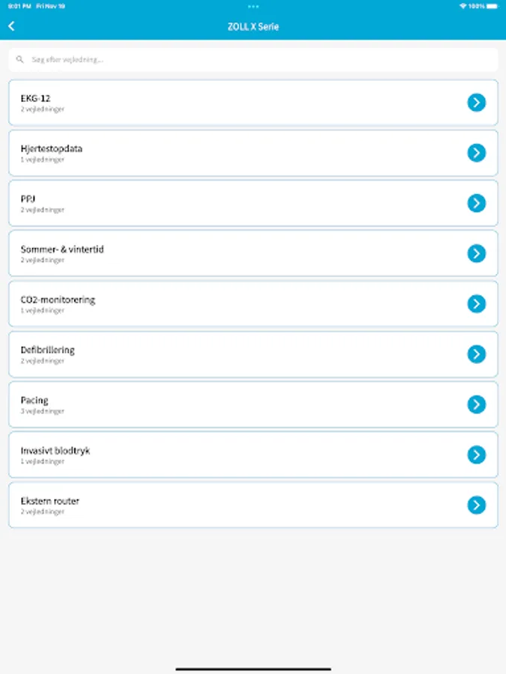Select the Pacing list entry
Image resolution: width=506 pixels, height=674 pixels.
[x=225, y=404]
